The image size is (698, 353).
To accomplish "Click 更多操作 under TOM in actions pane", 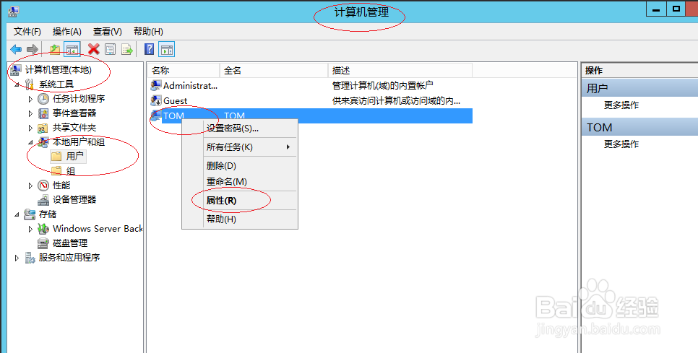I will [621, 144].
